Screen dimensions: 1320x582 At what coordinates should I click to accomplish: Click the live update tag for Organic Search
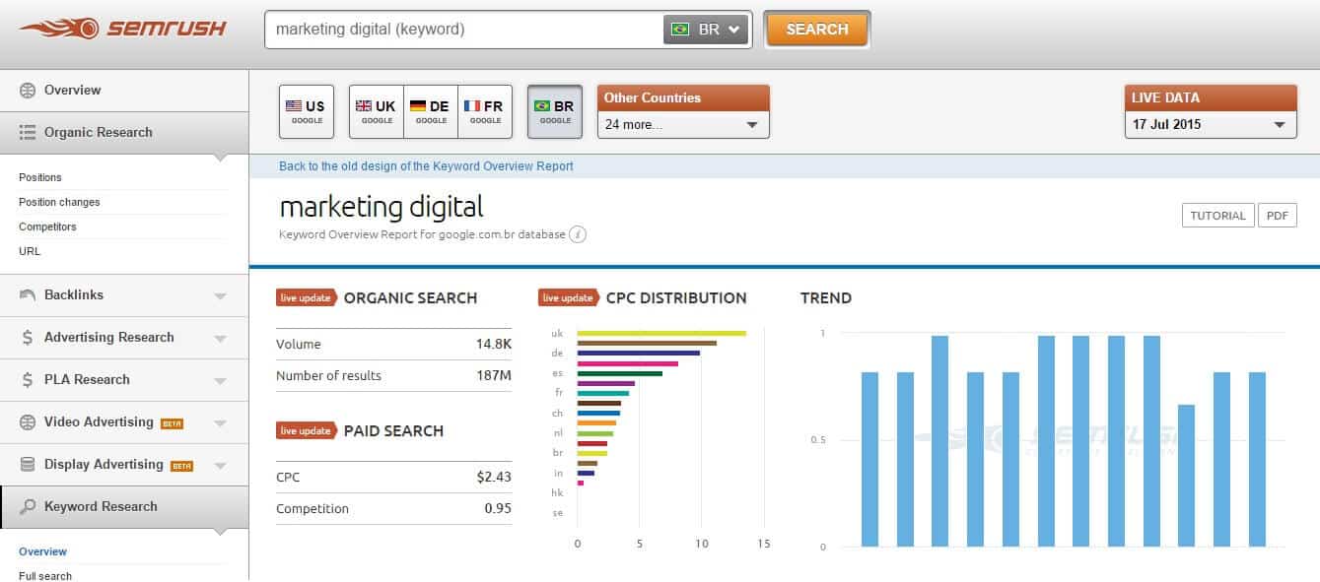click(307, 297)
